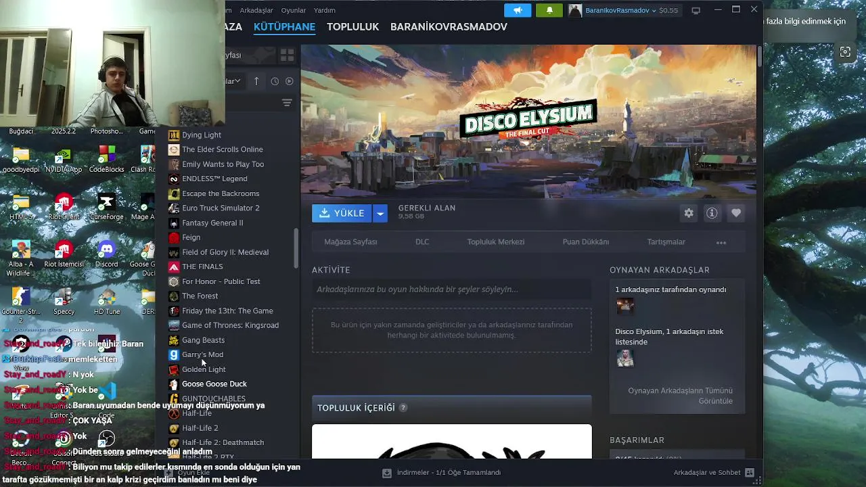Click the blue YÜKLE install button
The image size is (866, 487).
pyautogui.click(x=342, y=213)
